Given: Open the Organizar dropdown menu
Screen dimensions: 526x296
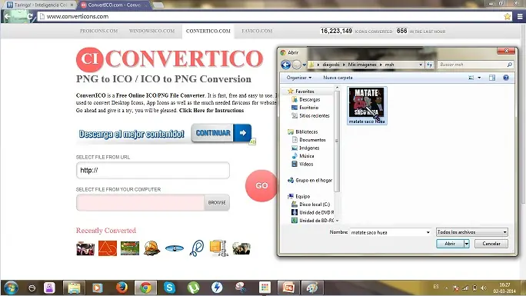Looking at the screenshot, I should coord(299,78).
